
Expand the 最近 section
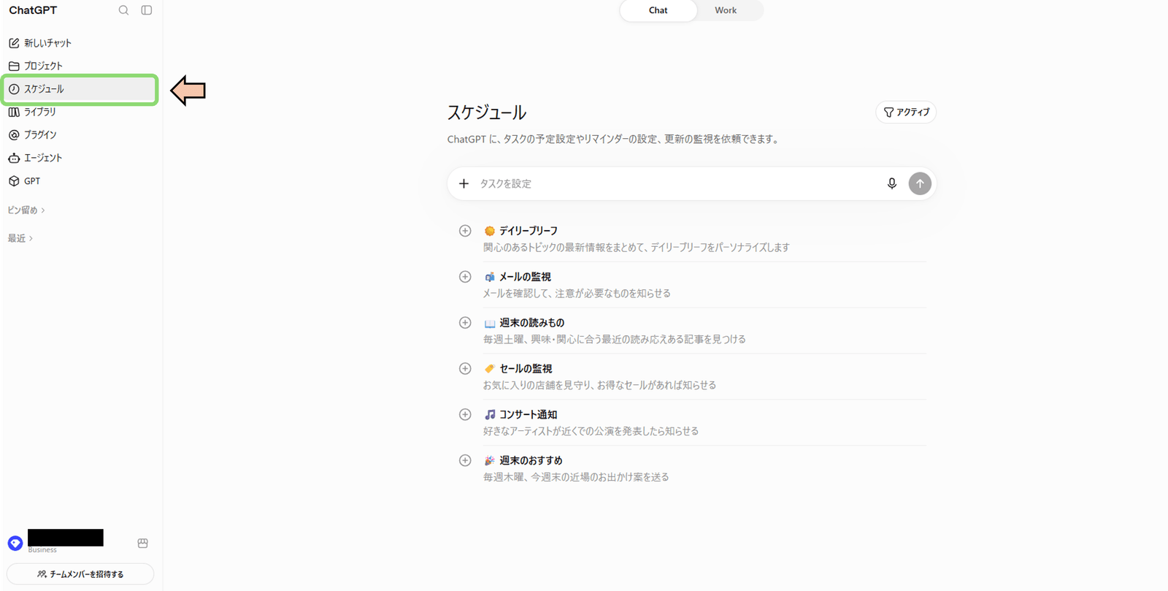click(20, 238)
